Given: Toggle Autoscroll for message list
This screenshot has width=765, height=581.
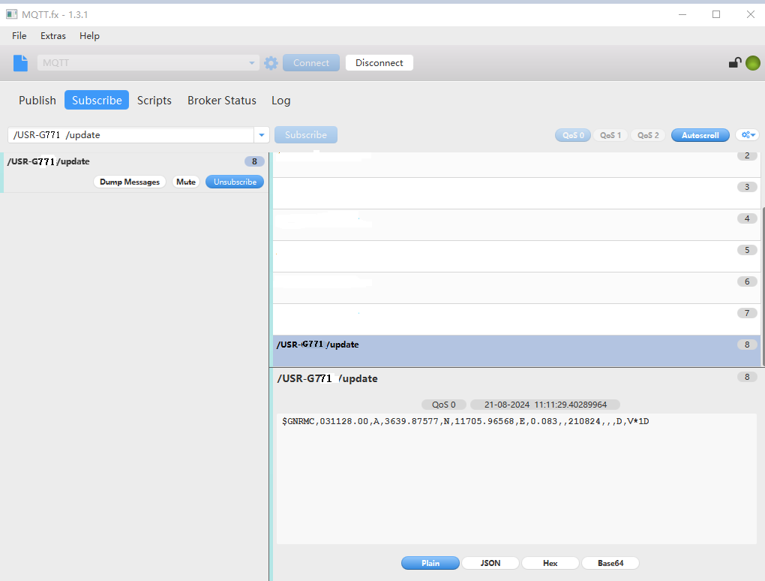Looking at the screenshot, I should pos(700,135).
